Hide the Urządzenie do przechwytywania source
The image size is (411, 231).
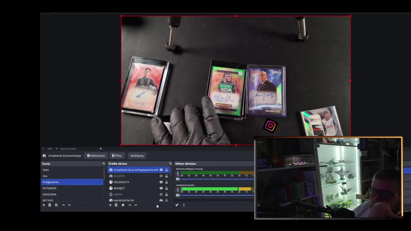161,170
